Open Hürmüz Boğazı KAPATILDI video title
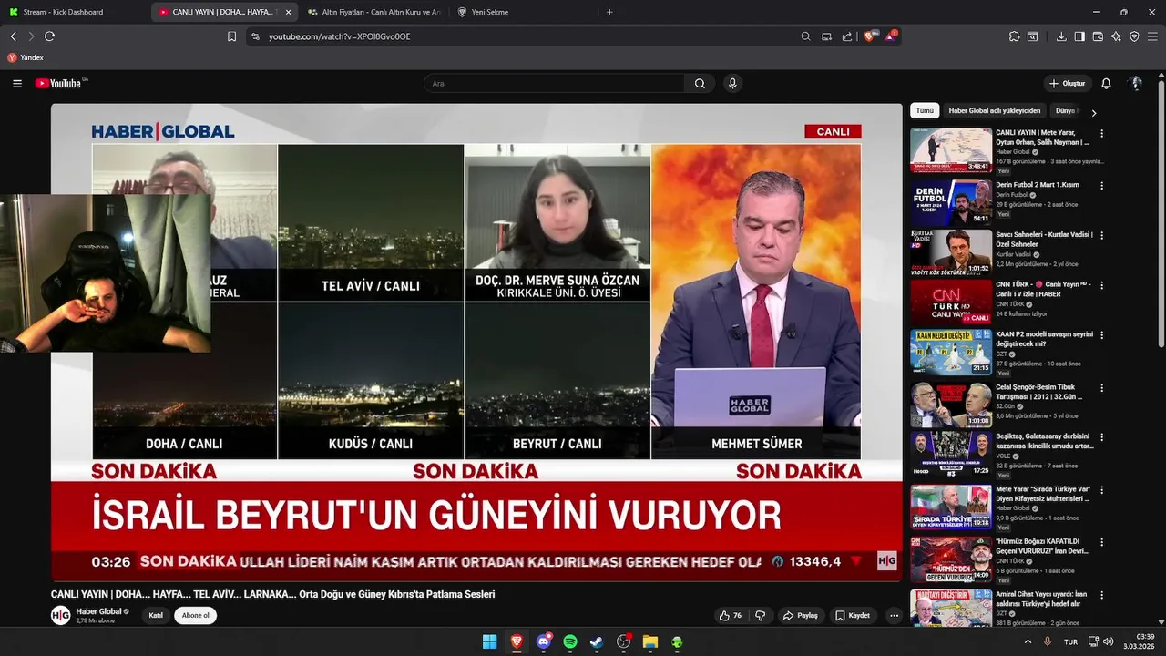1166x656 pixels. pos(1042,546)
